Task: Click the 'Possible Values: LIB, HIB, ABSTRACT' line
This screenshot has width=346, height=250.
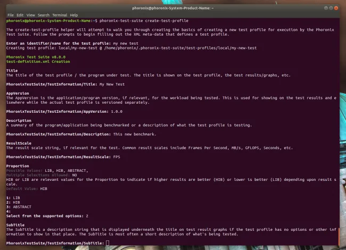Action: (47, 171)
